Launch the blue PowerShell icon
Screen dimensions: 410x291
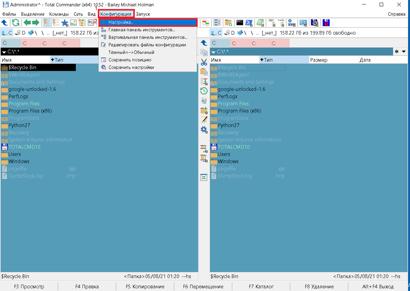click(x=249, y=23)
